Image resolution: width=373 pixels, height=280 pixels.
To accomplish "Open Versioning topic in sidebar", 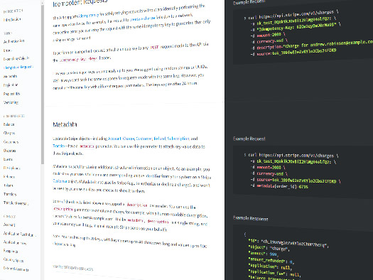I will 11,102.
